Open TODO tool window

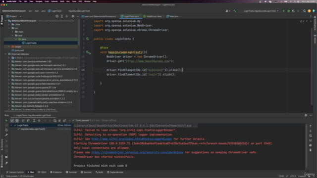[42, 173]
